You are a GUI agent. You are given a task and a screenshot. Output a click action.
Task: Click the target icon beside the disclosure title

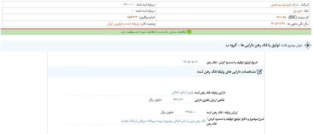pos(308,46)
